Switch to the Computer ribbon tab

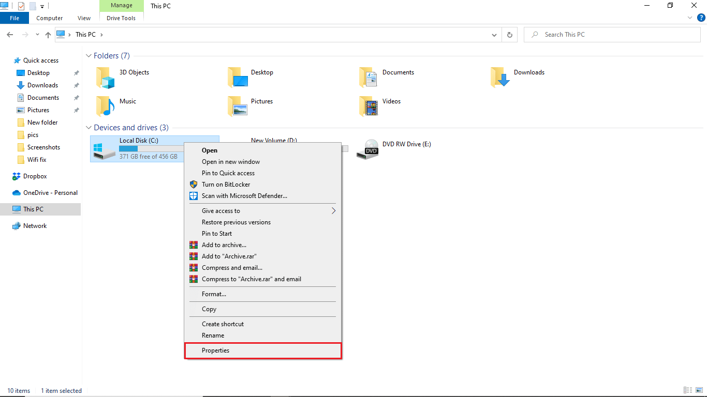click(50, 18)
